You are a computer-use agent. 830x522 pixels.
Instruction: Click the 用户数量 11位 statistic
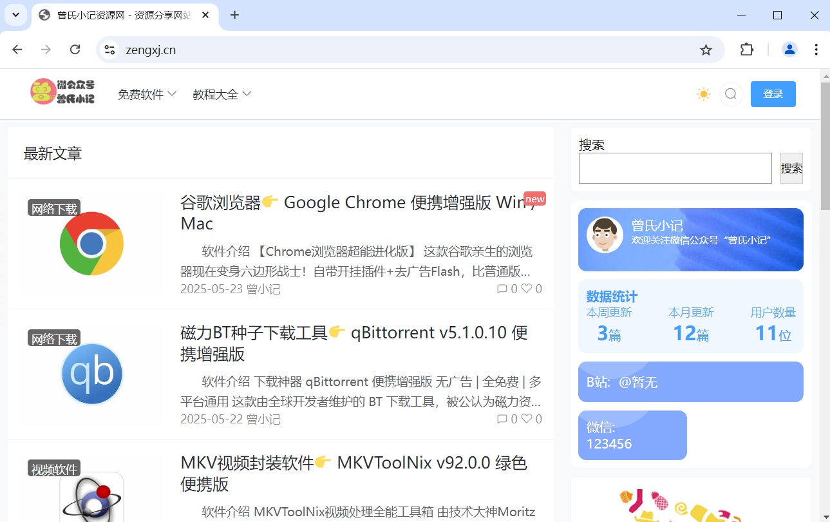pos(773,325)
